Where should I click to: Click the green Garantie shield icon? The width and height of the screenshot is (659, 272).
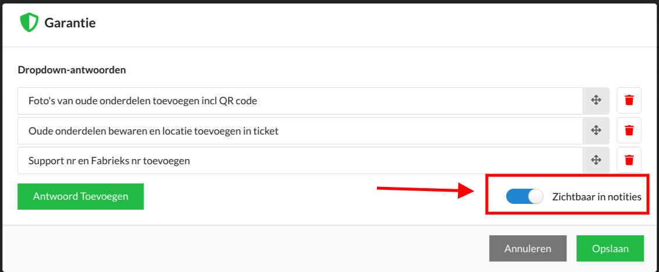pos(29,22)
